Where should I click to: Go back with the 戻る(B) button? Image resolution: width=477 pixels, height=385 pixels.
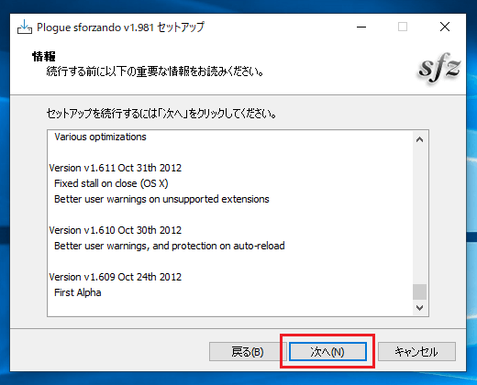click(x=248, y=351)
